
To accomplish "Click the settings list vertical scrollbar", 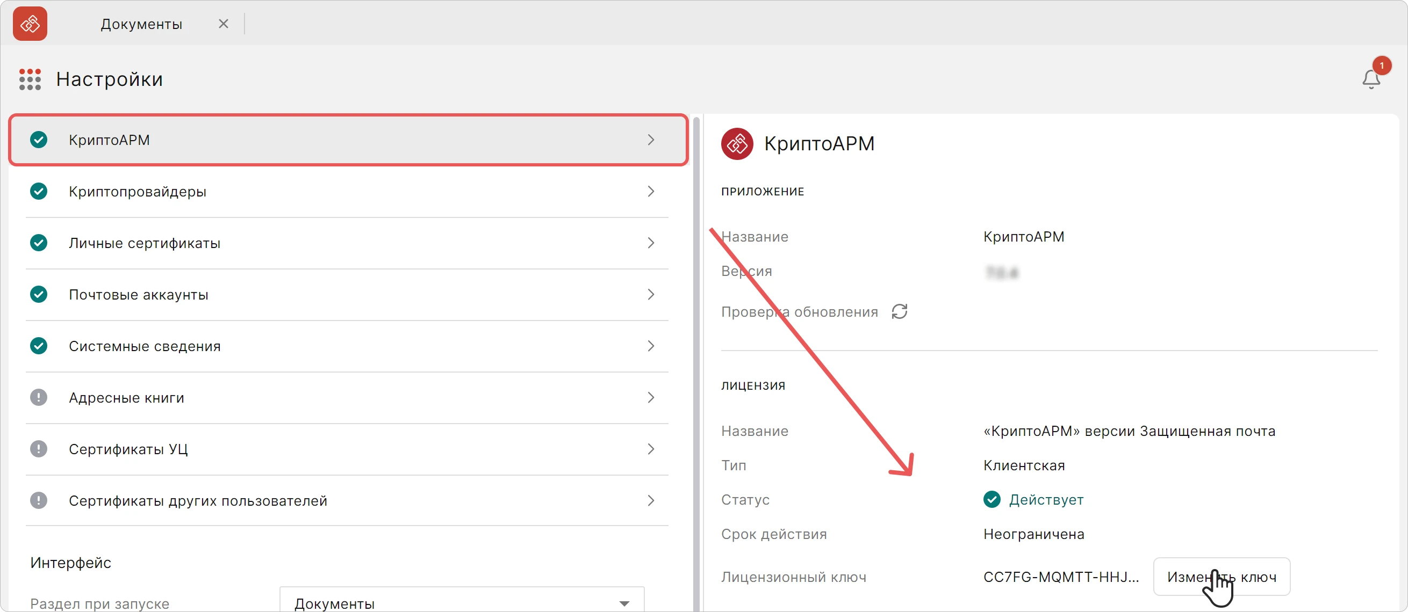I will point(696,363).
